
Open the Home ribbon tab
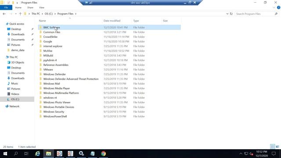point(18,7)
